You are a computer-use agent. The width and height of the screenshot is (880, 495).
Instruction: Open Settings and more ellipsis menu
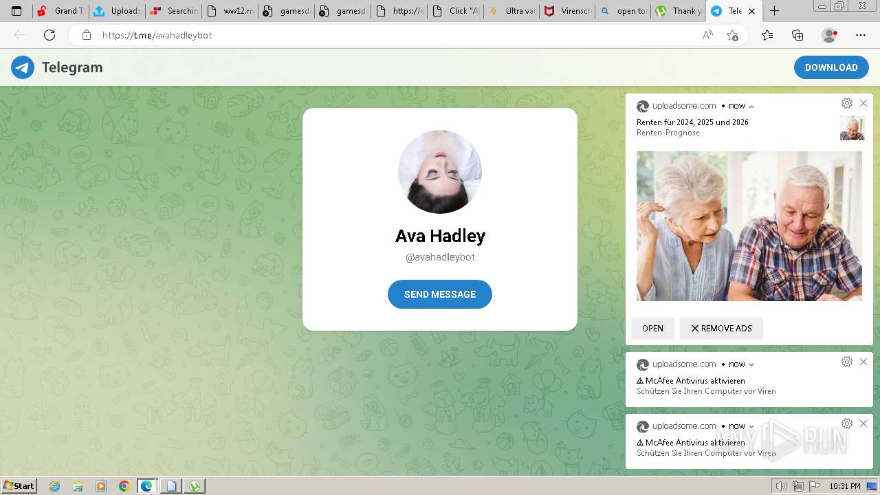pyautogui.click(x=861, y=35)
